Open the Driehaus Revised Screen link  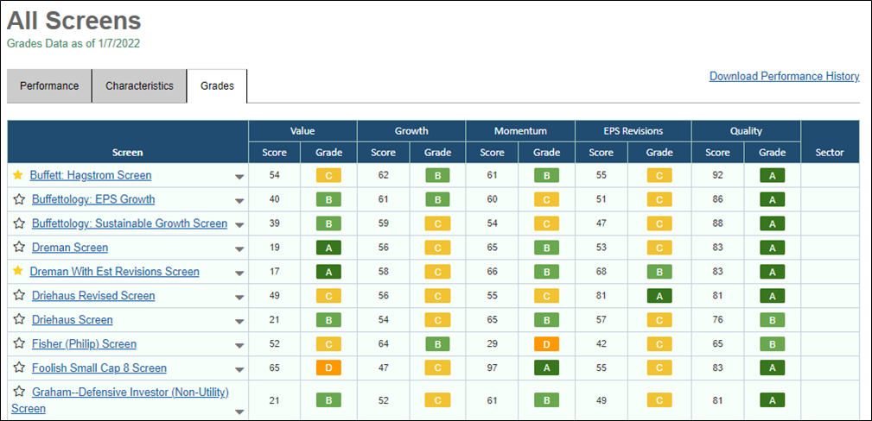[x=92, y=296]
